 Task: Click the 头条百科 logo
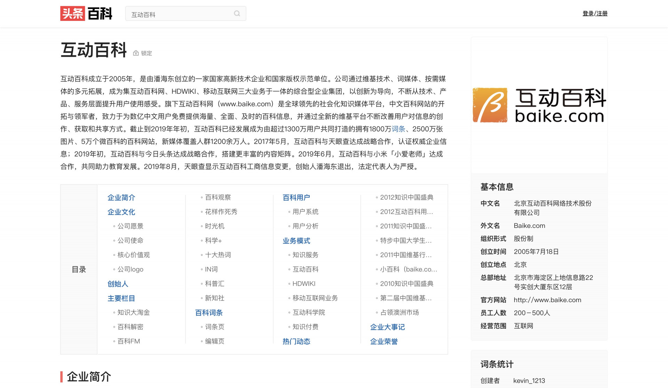coord(86,14)
